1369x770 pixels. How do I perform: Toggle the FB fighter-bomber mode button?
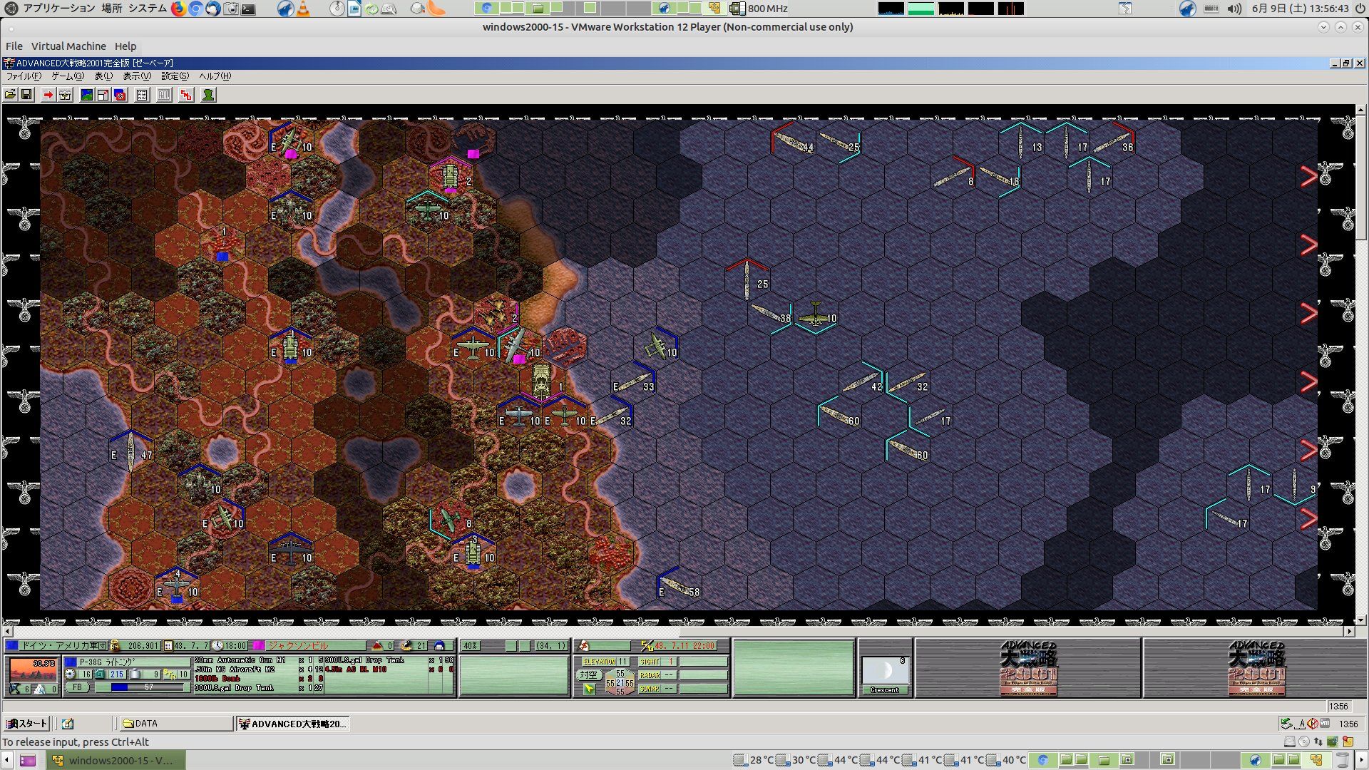click(x=77, y=687)
